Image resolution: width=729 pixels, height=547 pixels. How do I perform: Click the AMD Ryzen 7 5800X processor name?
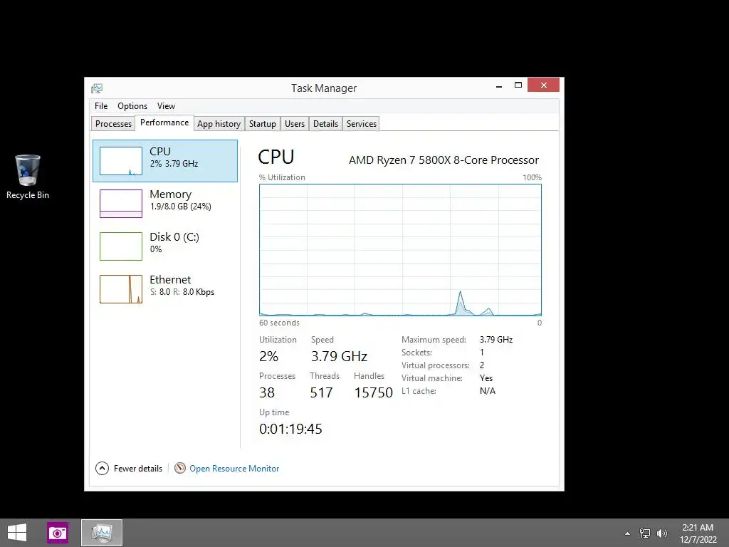(444, 160)
